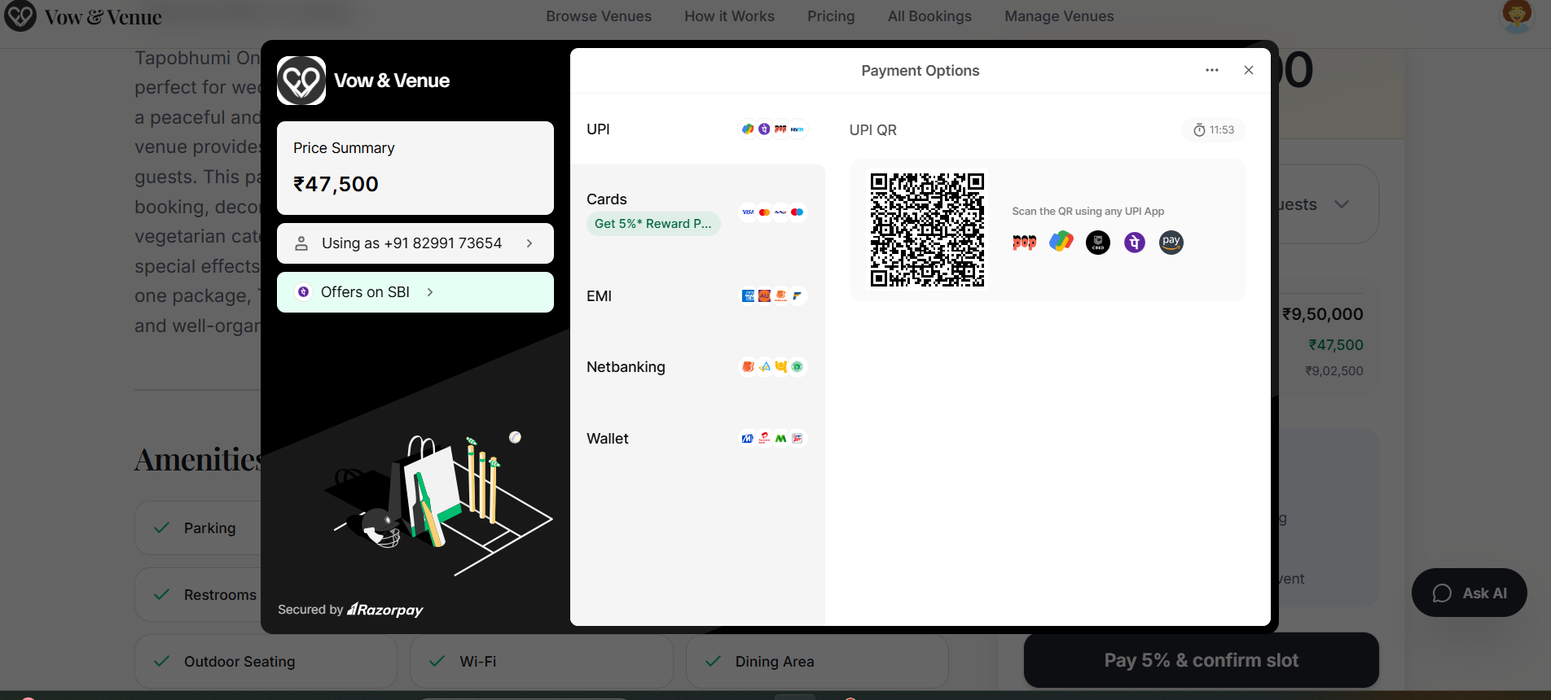Click the ₹9,02,500 remaining amount

tap(1334, 371)
